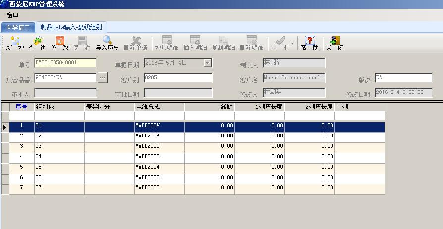
Task: Click the 1剥皮长度 column header
Action: tap(260, 107)
